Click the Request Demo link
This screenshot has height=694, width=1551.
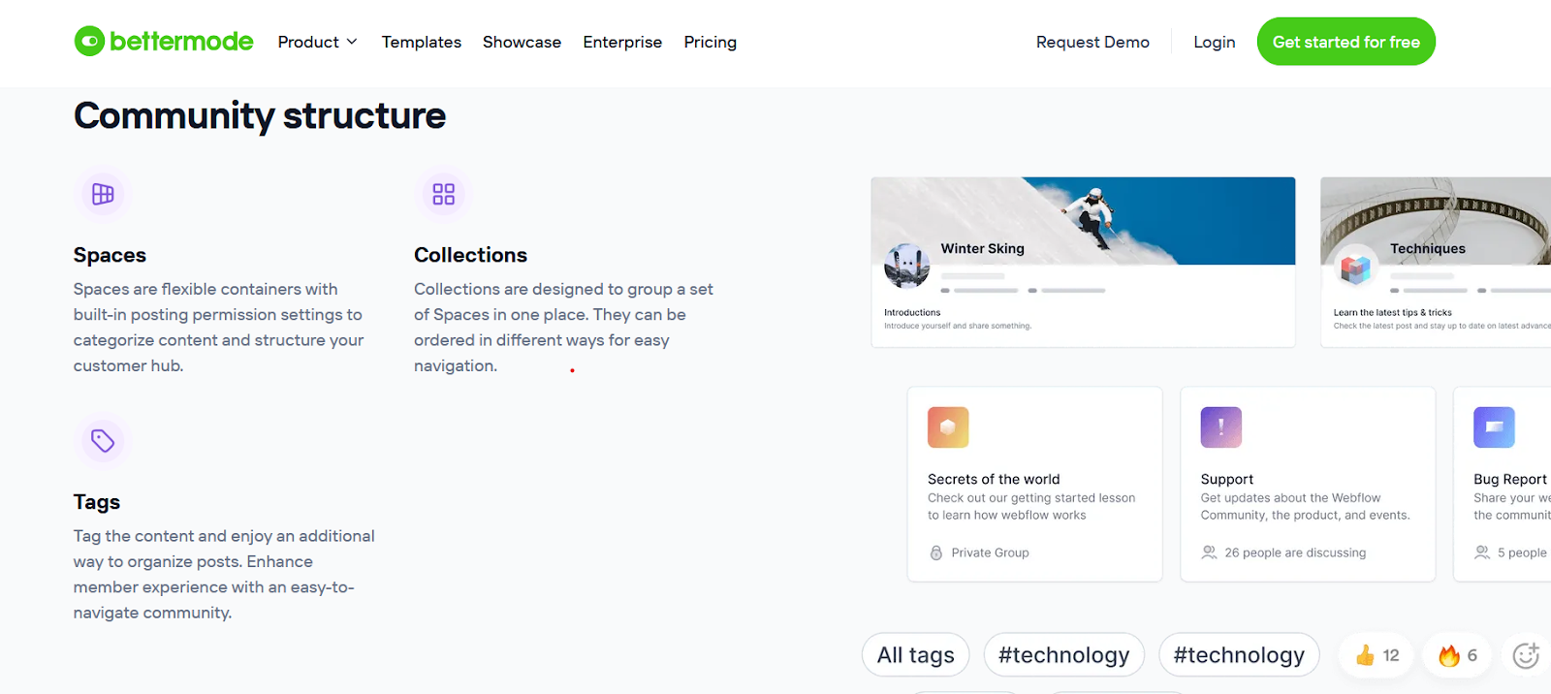tap(1092, 42)
